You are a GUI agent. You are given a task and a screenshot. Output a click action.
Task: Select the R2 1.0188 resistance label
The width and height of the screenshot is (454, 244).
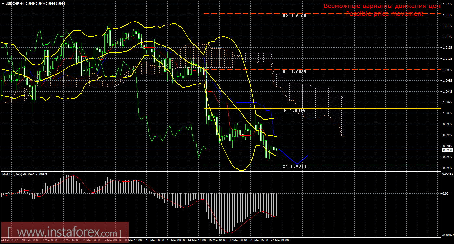tap(294, 16)
